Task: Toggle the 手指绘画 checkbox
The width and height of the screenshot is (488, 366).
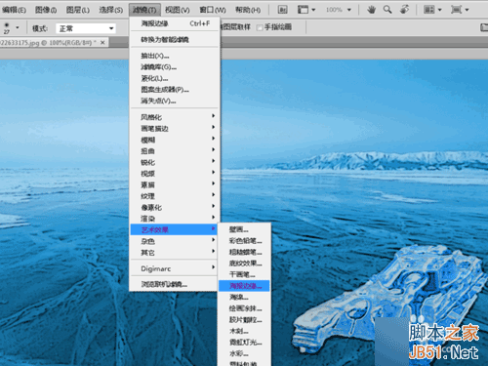Action: [x=260, y=28]
